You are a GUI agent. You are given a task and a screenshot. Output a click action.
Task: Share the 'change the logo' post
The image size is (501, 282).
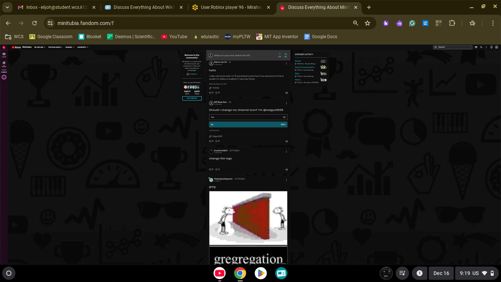point(286,170)
